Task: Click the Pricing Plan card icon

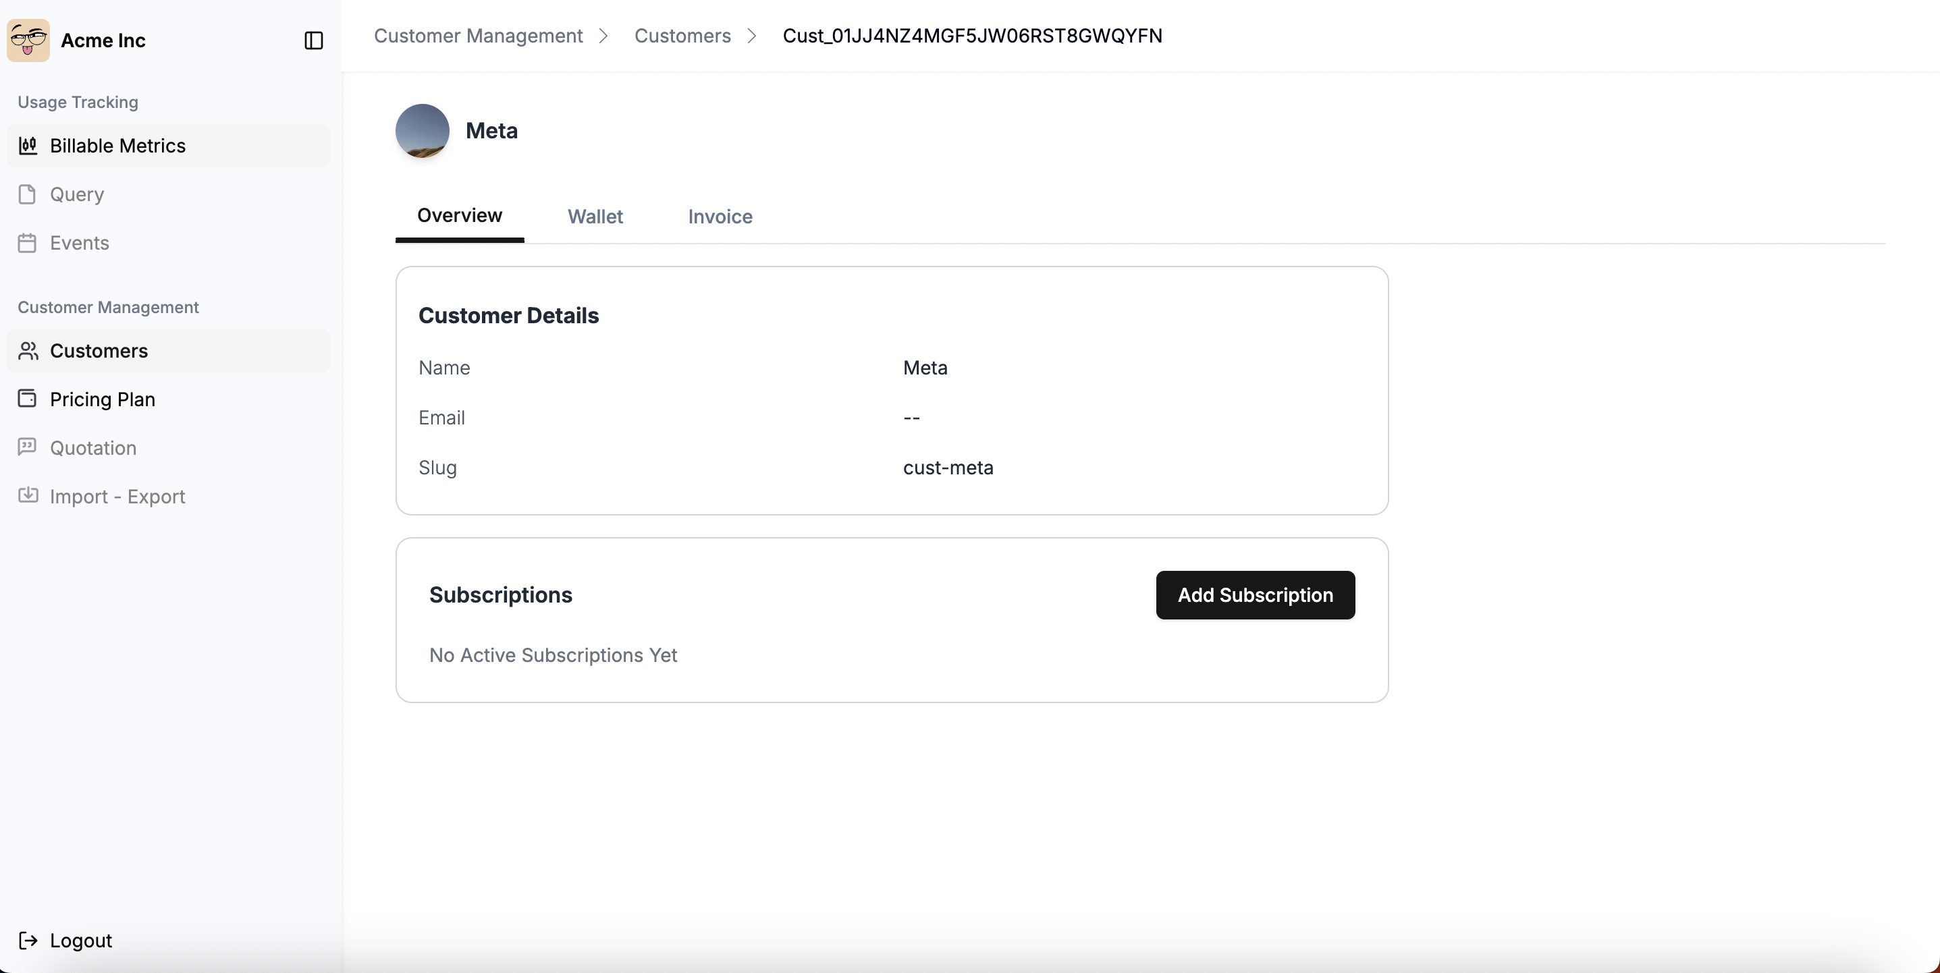Action: point(28,398)
